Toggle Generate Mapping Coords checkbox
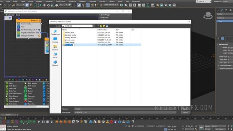 pyautogui.click(x=219, y=65)
